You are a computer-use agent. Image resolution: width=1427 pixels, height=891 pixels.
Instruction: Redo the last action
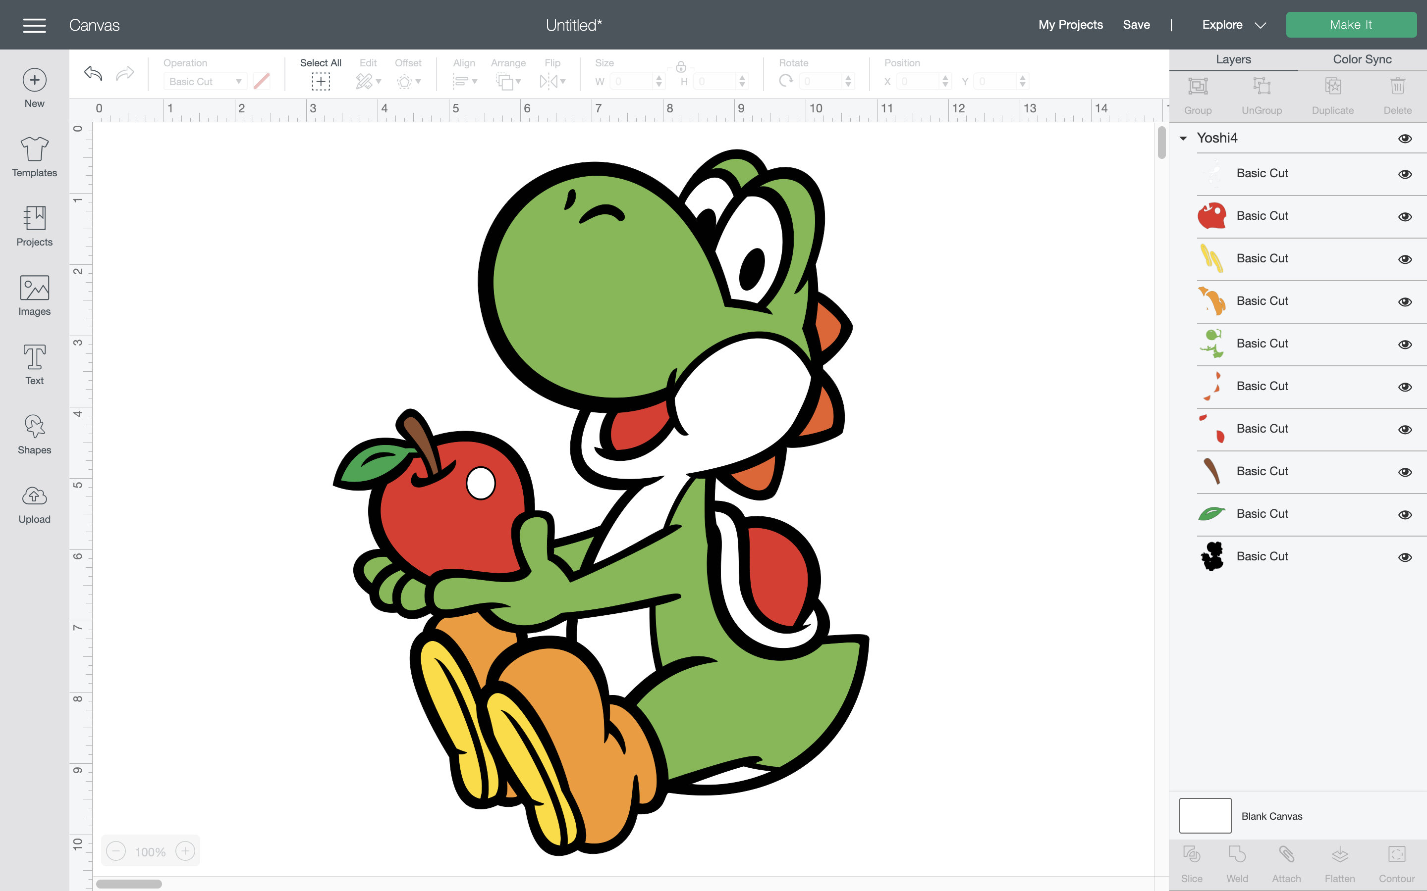click(x=125, y=74)
